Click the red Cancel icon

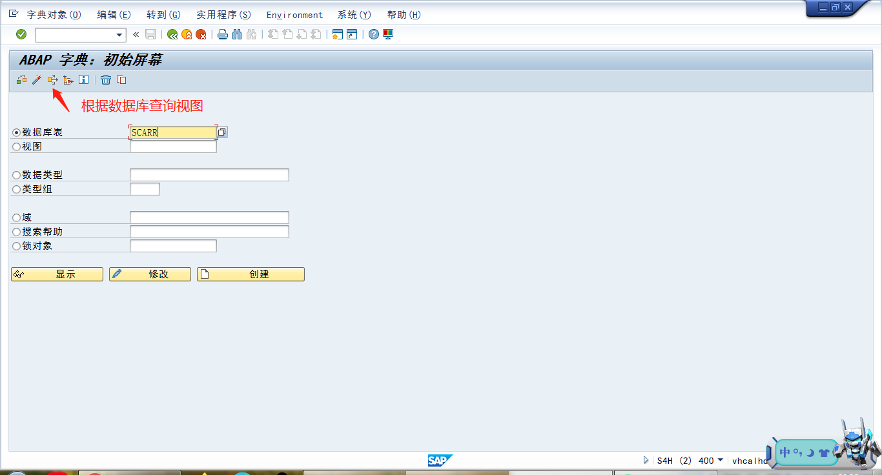tap(201, 35)
